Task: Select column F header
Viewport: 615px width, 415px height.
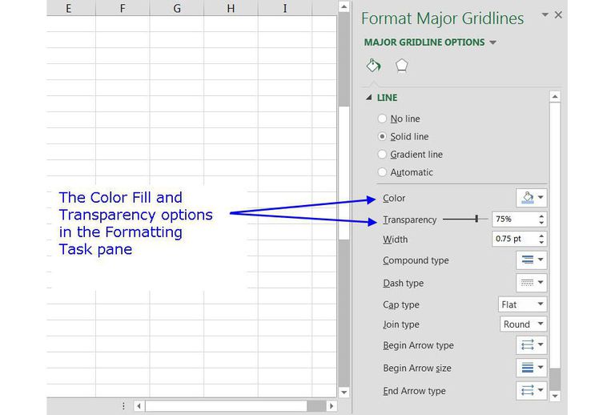Action: [123, 8]
